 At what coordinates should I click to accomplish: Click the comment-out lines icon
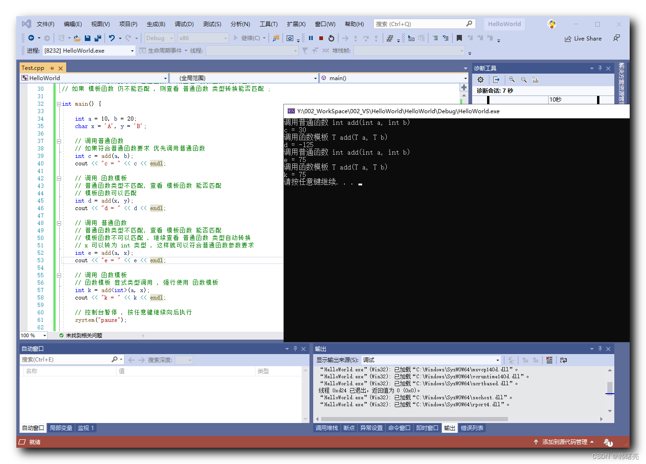pyautogui.click(x=435, y=38)
